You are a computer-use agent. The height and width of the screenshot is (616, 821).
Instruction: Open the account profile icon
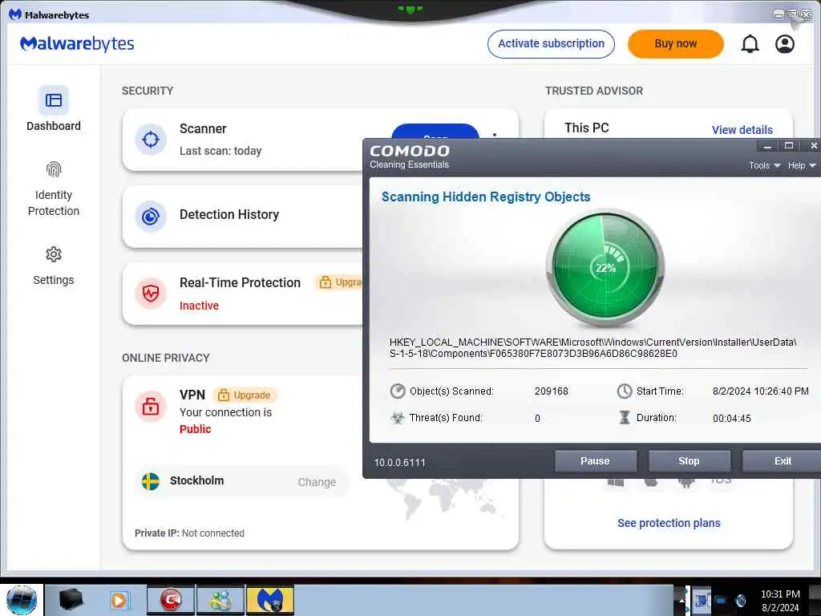[784, 44]
